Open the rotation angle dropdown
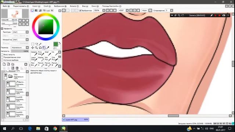 (x=127, y=11)
